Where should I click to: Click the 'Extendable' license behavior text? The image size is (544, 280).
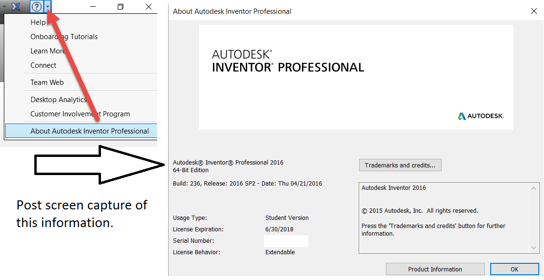(x=280, y=252)
